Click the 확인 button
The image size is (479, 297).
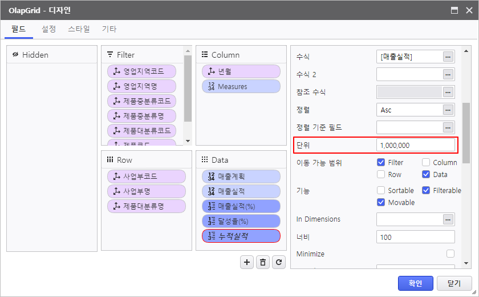click(415, 283)
